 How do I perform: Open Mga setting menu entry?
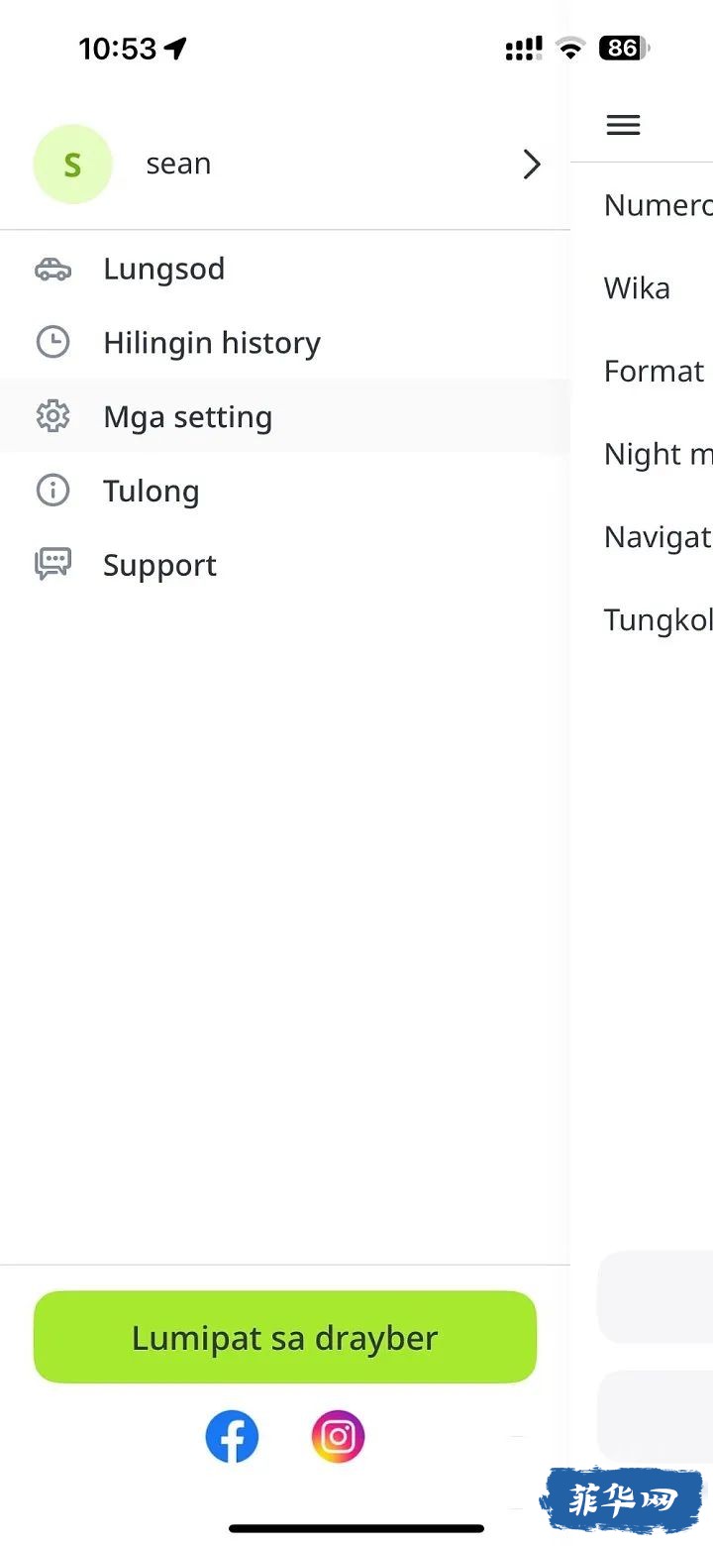click(x=188, y=417)
